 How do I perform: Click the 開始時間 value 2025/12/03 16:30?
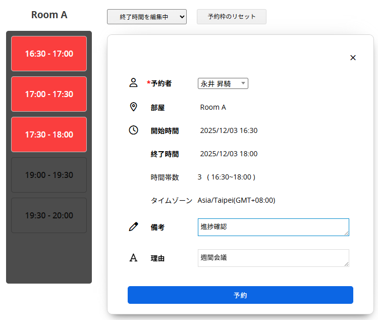(229, 130)
